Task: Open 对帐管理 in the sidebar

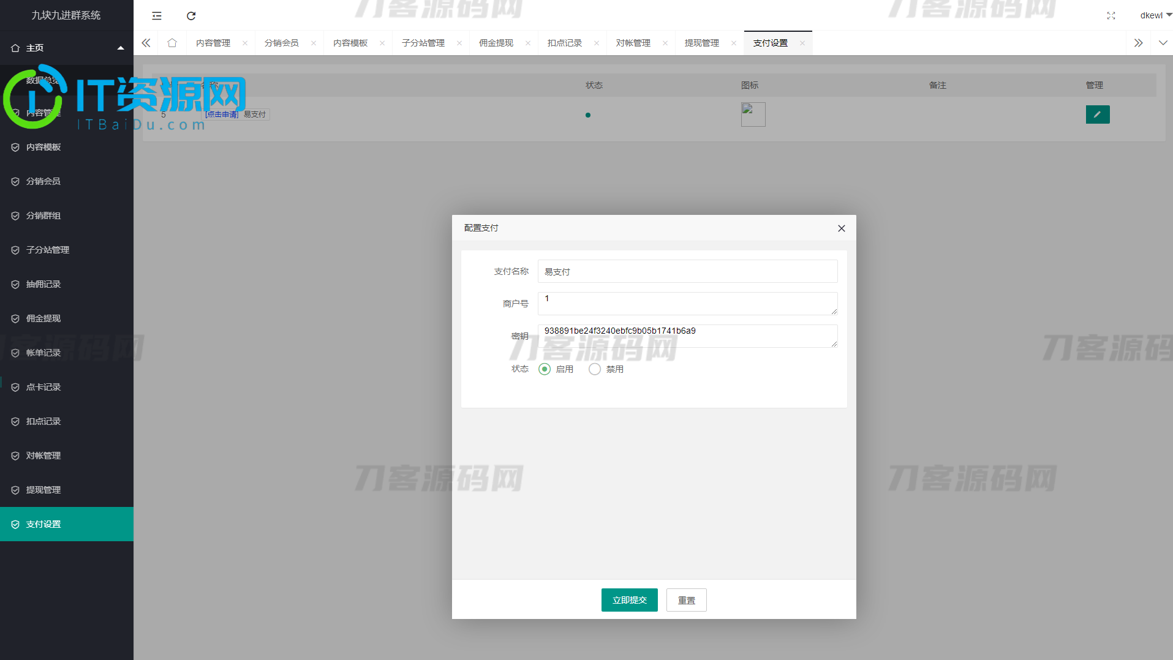Action: tap(67, 456)
